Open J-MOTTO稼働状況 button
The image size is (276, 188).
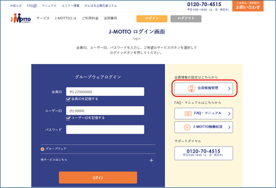click(204, 127)
